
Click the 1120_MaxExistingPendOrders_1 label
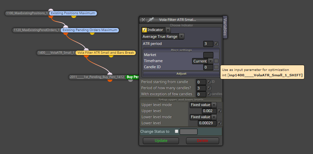click(x=37, y=30)
